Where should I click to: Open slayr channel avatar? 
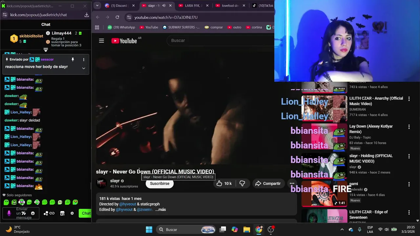101,183
